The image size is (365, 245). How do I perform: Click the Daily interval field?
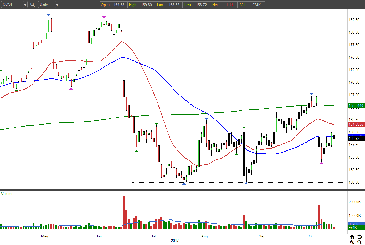(x=46, y=5)
